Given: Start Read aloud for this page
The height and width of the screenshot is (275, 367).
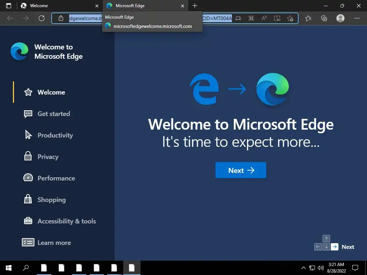Looking at the screenshot, I should pos(264,18).
